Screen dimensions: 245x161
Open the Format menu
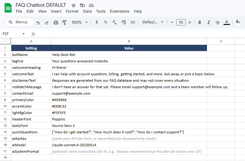coord(72,11)
